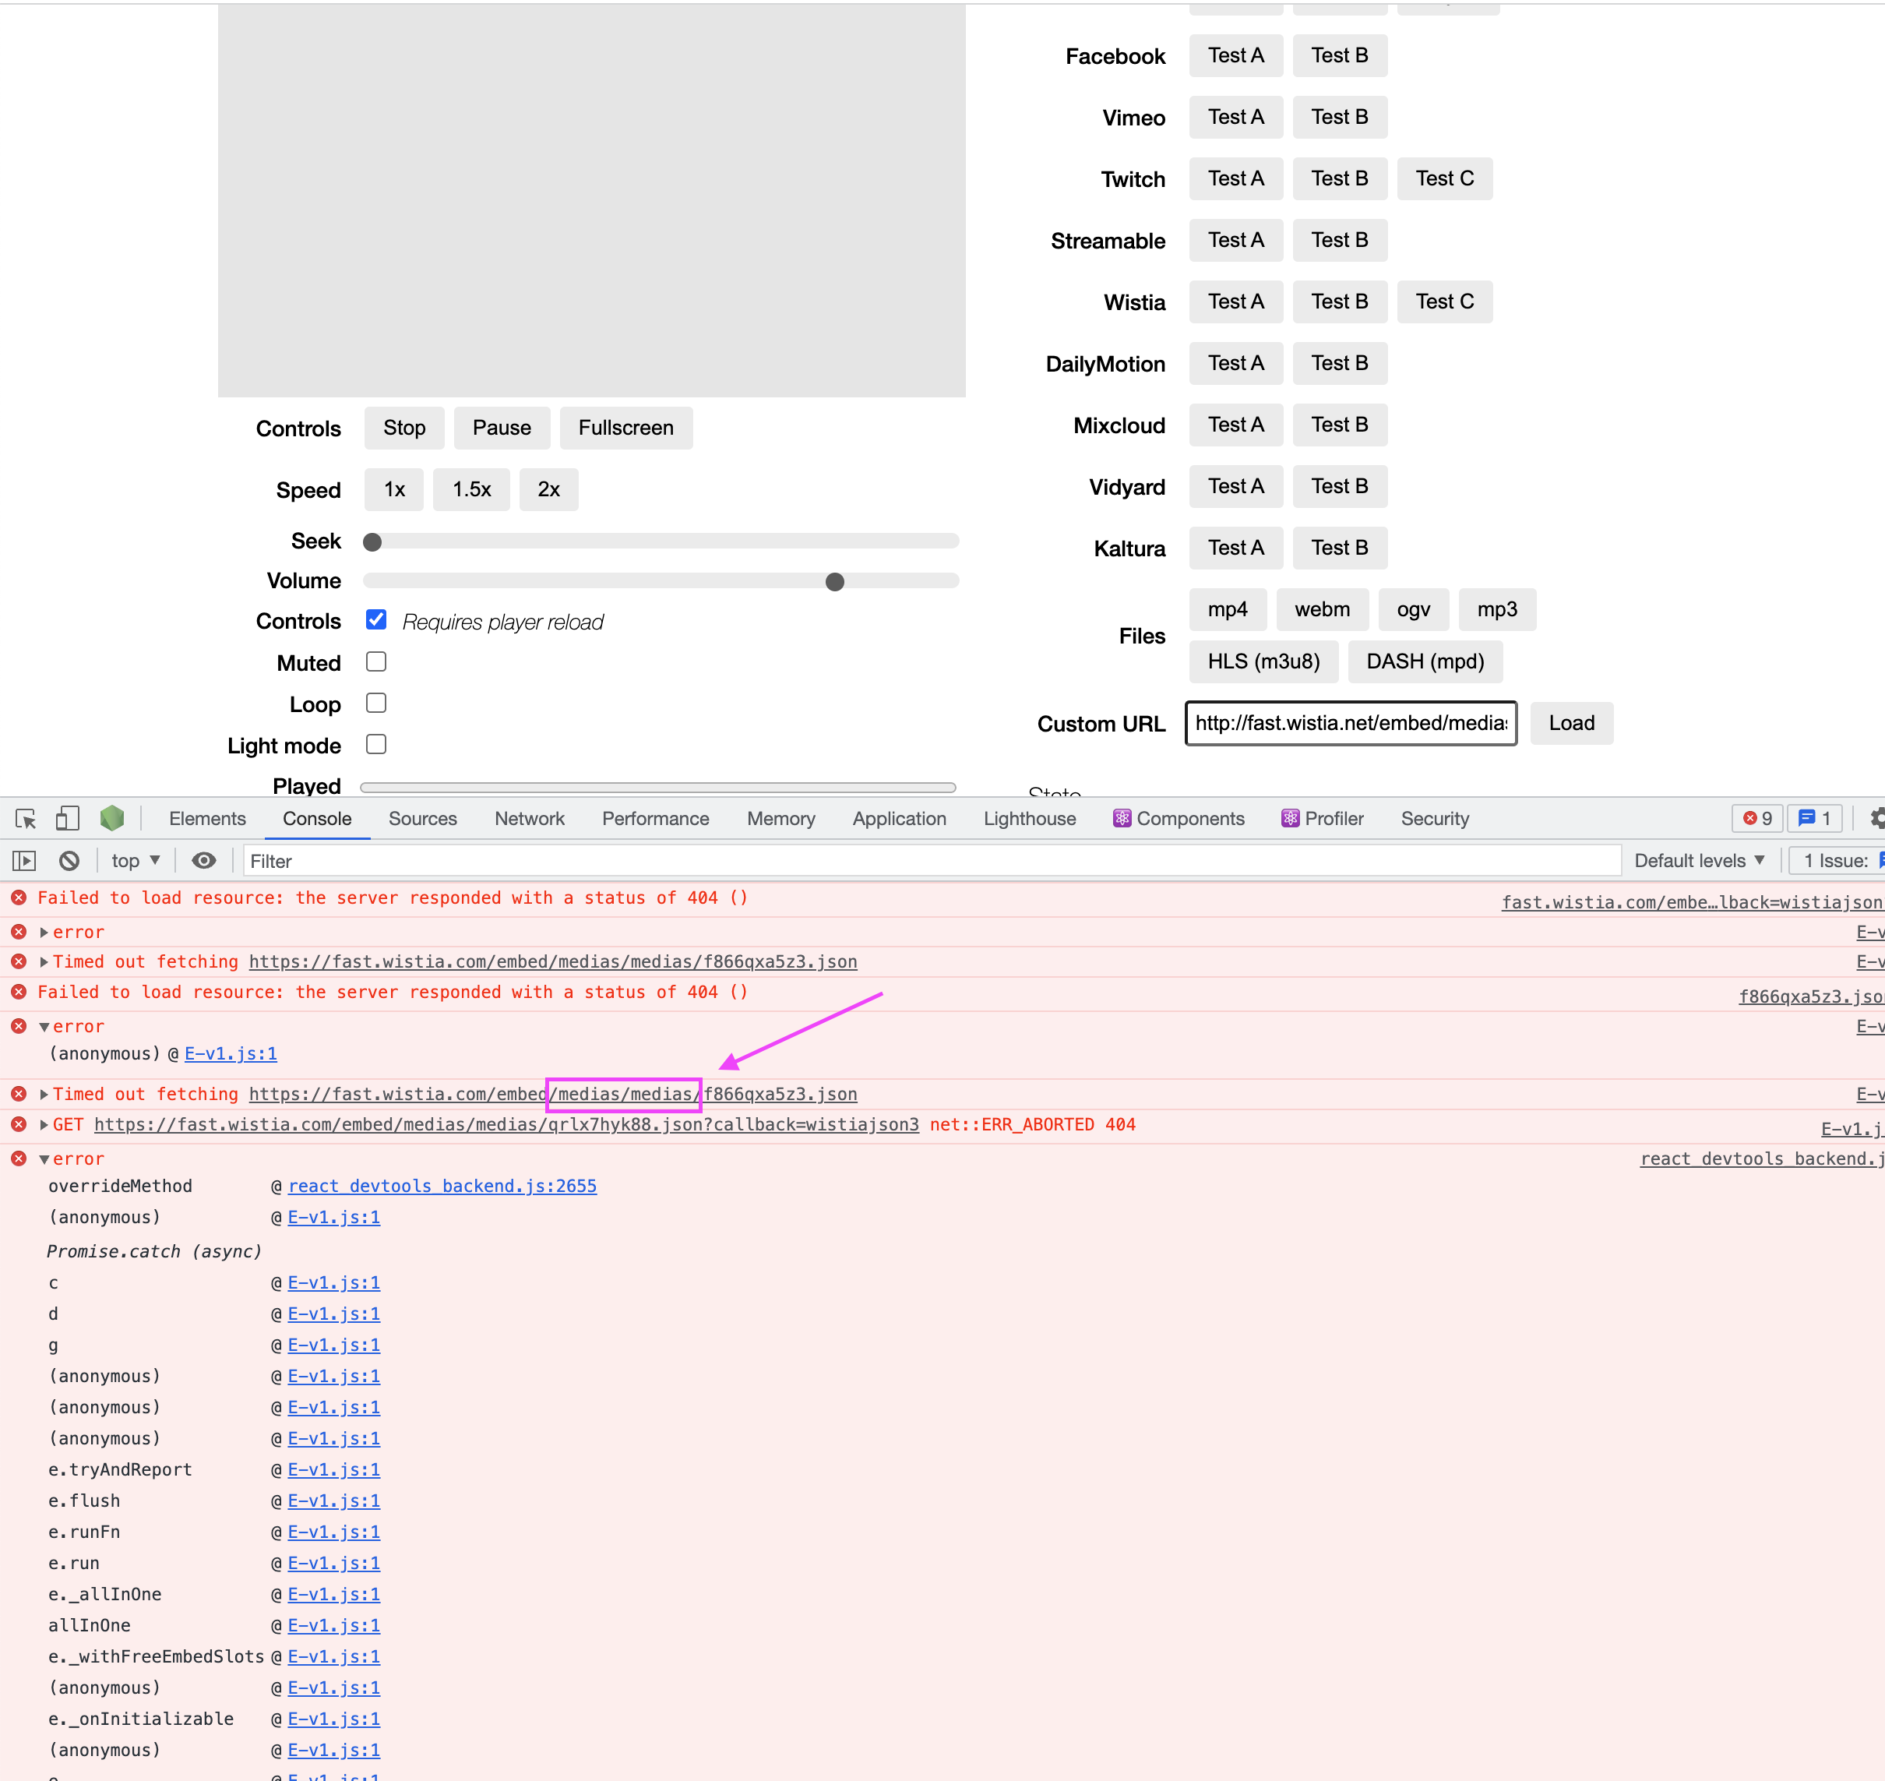The width and height of the screenshot is (1885, 1781).
Task: Clear the console with the ban icon
Action: tap(69, 860)
